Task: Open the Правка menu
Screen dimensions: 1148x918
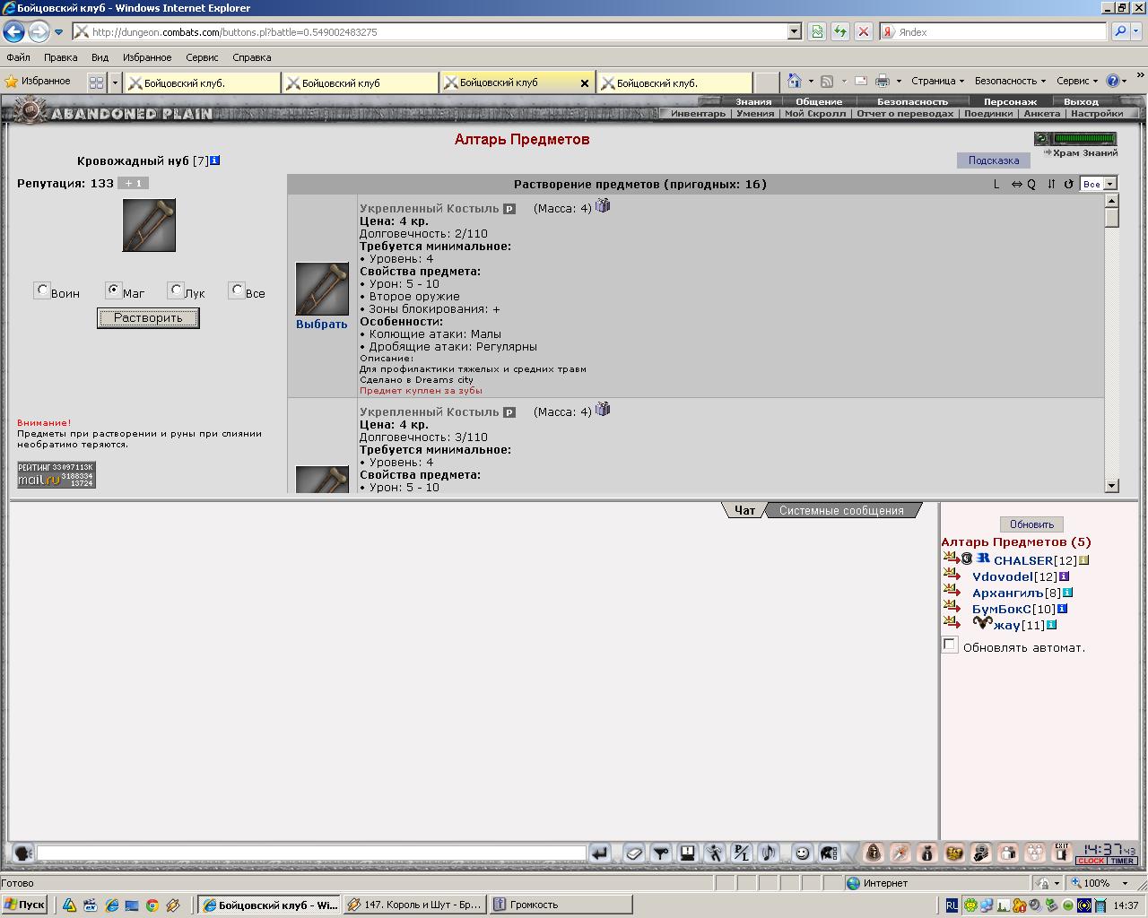Action: point(60,57)
